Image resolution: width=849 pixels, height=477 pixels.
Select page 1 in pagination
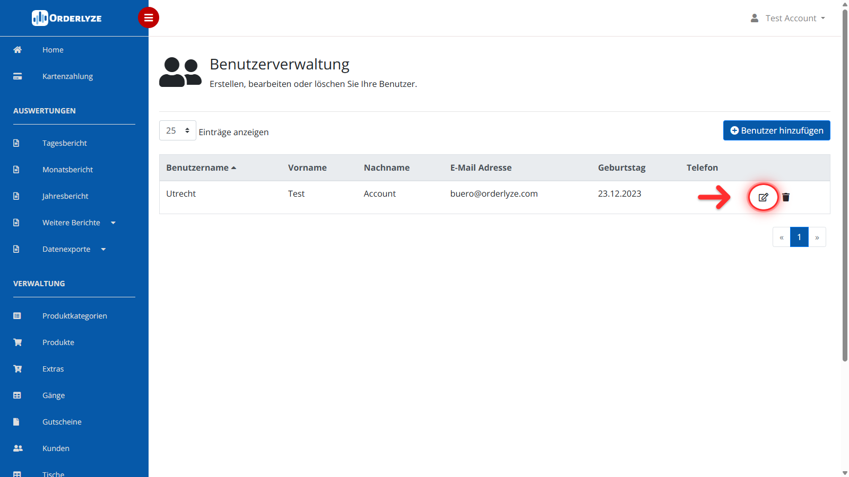799,237
